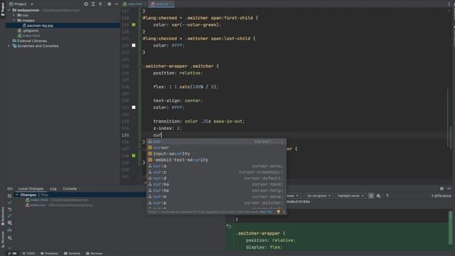This screenshot has height=256, width=455.
Task: Click the revert change arrow in diff gutter
Action: [x=229, y=226]
